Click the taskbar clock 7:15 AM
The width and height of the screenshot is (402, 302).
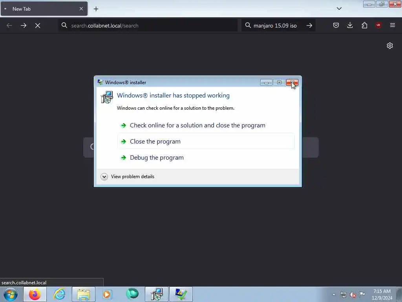tap(382, 295)
